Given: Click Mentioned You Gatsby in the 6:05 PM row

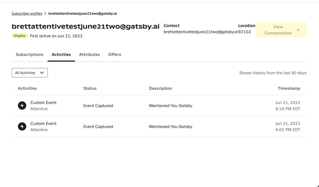Looking at the screenshot, I should 171,127.
